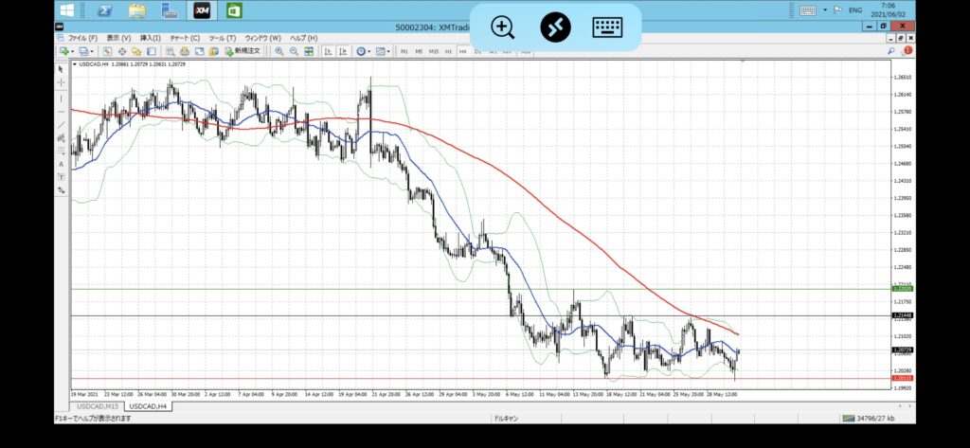Expand the profiles dropdown in toolbar

pyautogui.click(x=94, y=51)
